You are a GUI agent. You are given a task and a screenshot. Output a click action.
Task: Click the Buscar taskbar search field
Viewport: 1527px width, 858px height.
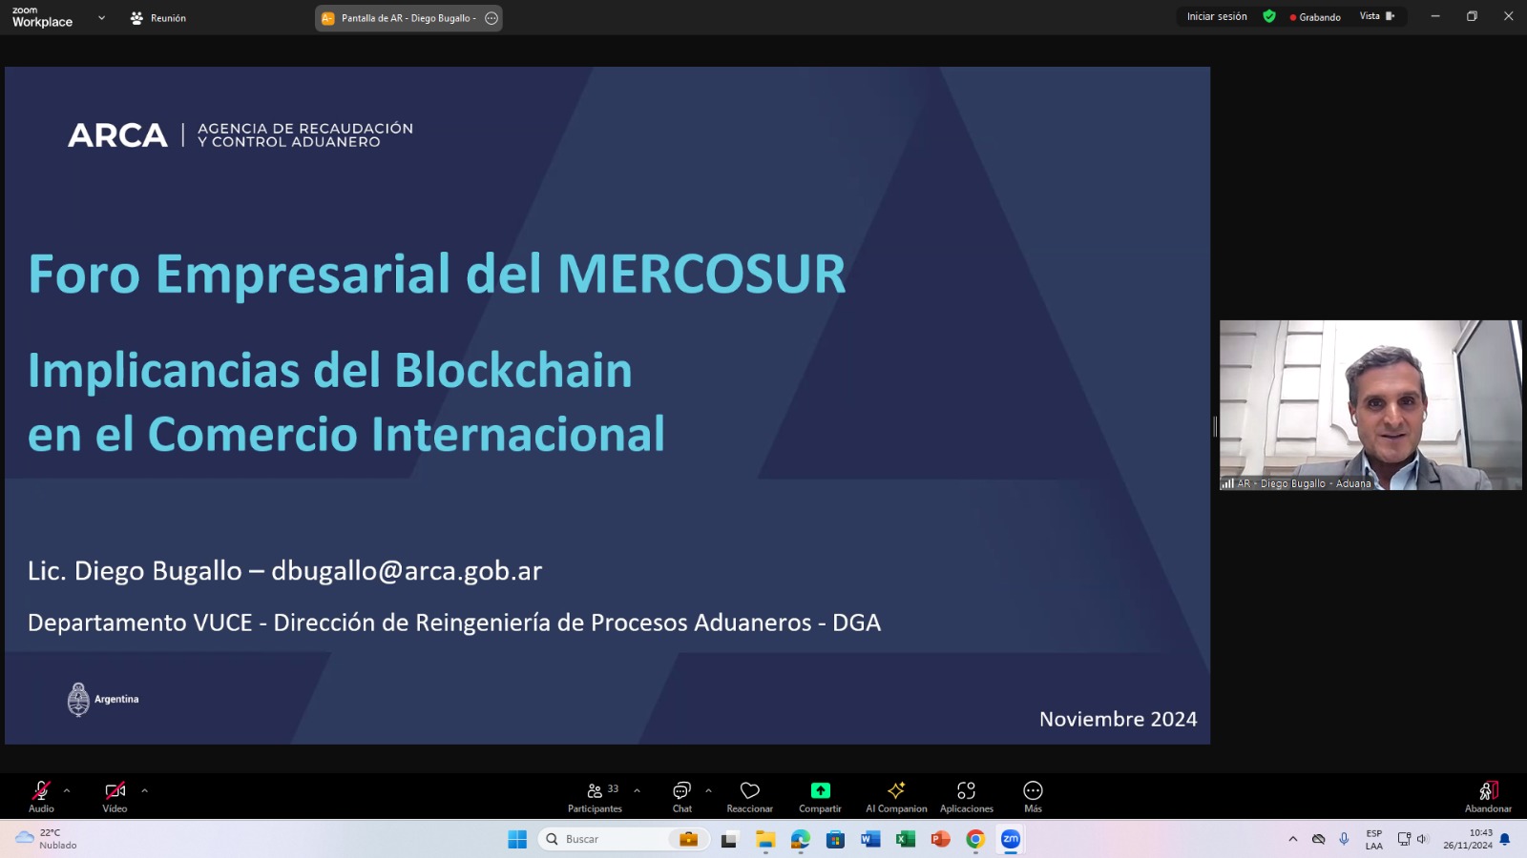[x=622, y=839]
